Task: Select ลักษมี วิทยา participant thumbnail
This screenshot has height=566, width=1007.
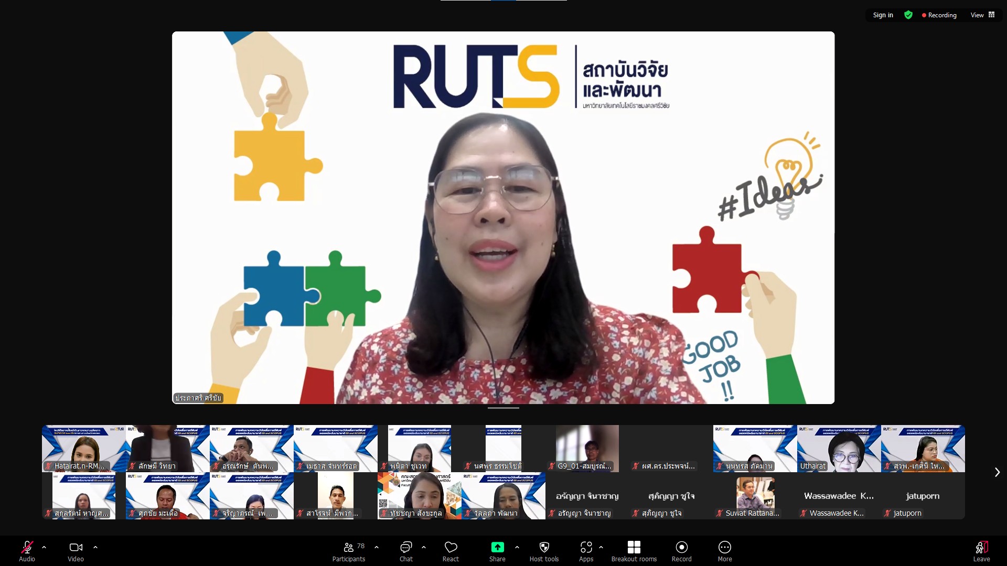Action: [168, 449]
